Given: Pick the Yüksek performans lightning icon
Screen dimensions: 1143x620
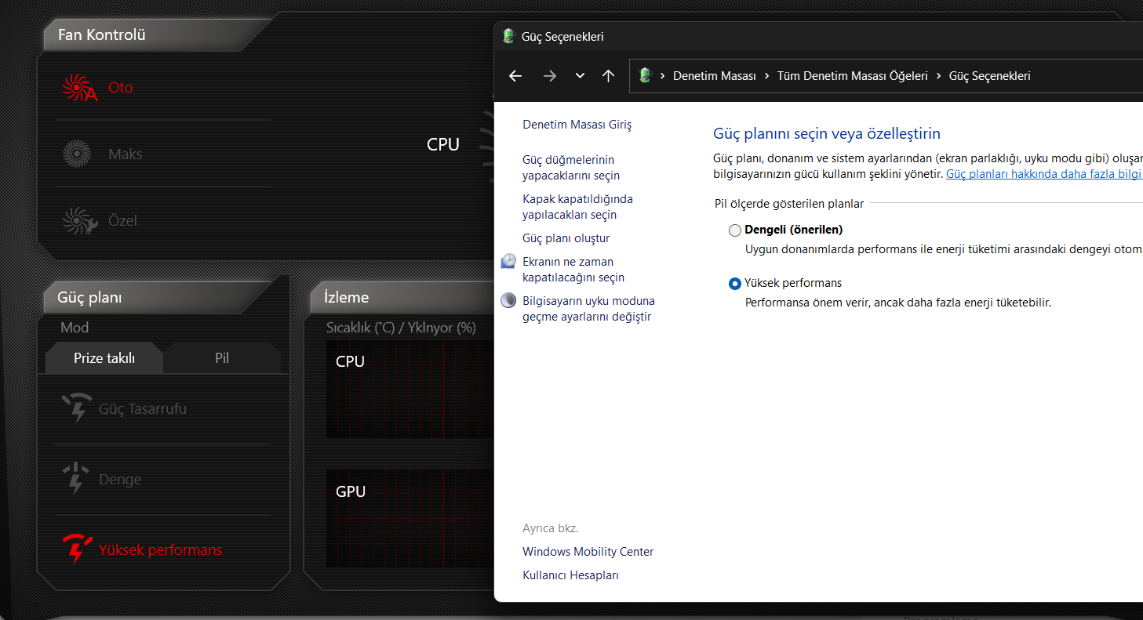Looking at the screenshot, I should (x=77, y=549).
